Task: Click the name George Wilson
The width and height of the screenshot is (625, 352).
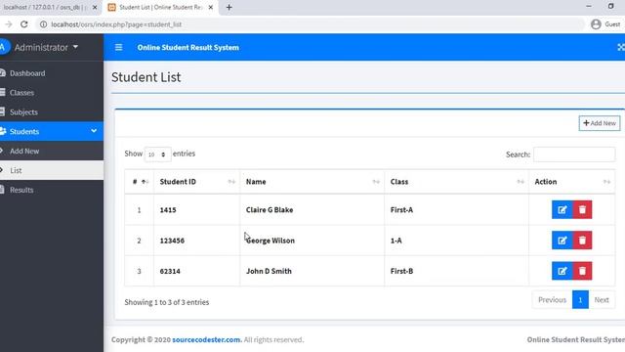Action: pyautogui.click(x=271, y=241)
